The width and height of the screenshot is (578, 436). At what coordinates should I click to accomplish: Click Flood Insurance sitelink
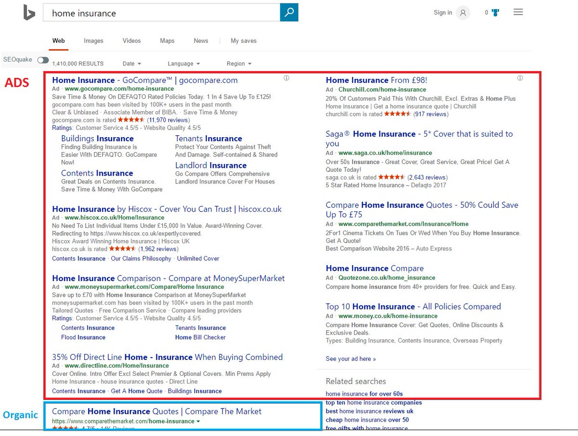[83, 338]
